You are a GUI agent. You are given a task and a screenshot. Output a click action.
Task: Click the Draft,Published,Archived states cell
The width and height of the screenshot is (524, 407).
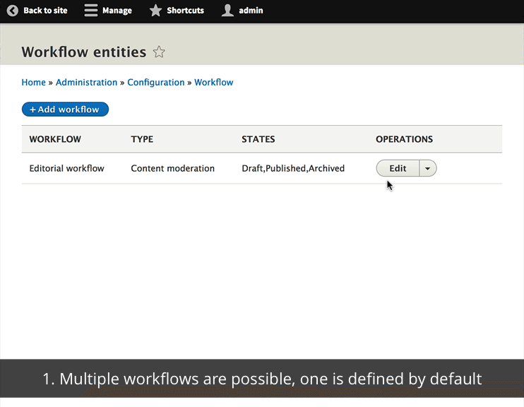coord(293,168)
